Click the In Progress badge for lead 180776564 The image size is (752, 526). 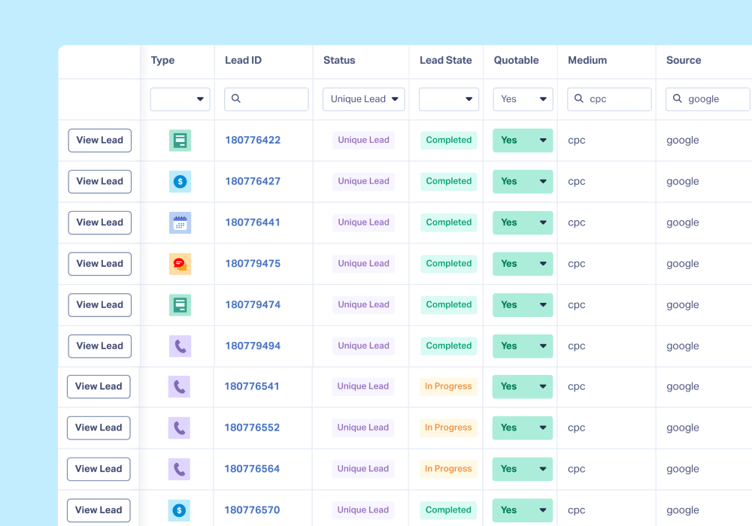point(448,469)
